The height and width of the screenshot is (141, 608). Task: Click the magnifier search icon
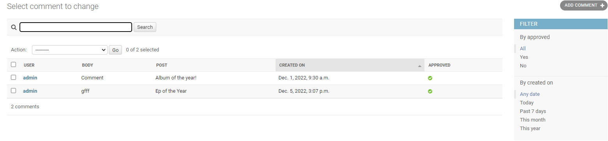coord(14,27)
